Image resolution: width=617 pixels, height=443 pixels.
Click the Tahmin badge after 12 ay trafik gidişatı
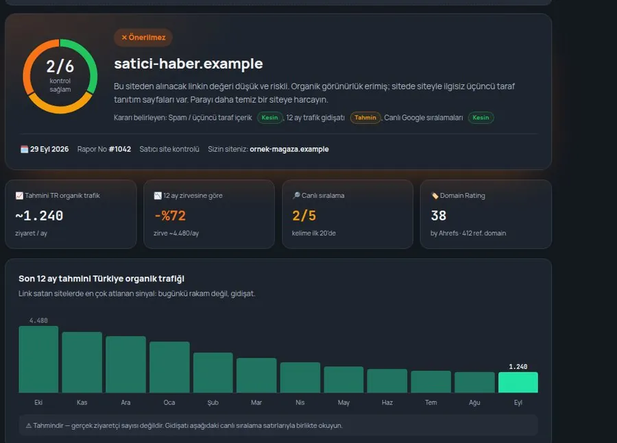pos(365,118)
